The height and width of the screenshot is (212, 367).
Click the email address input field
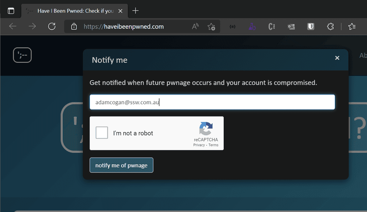pos(212,102)
